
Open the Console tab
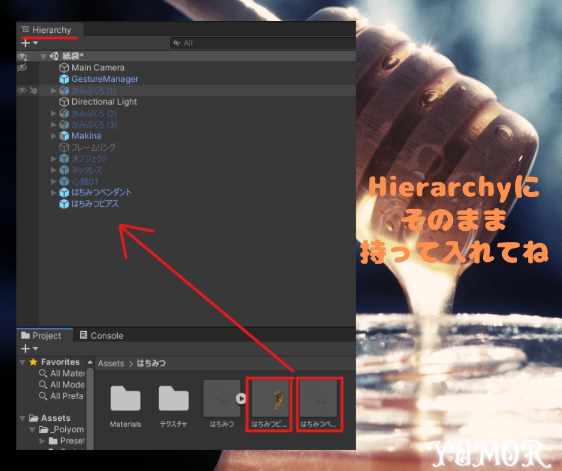coord(102,335)
